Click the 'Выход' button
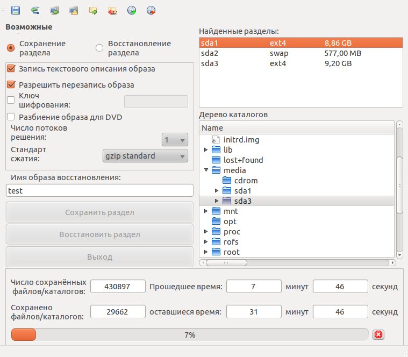 tap(99, 257)
